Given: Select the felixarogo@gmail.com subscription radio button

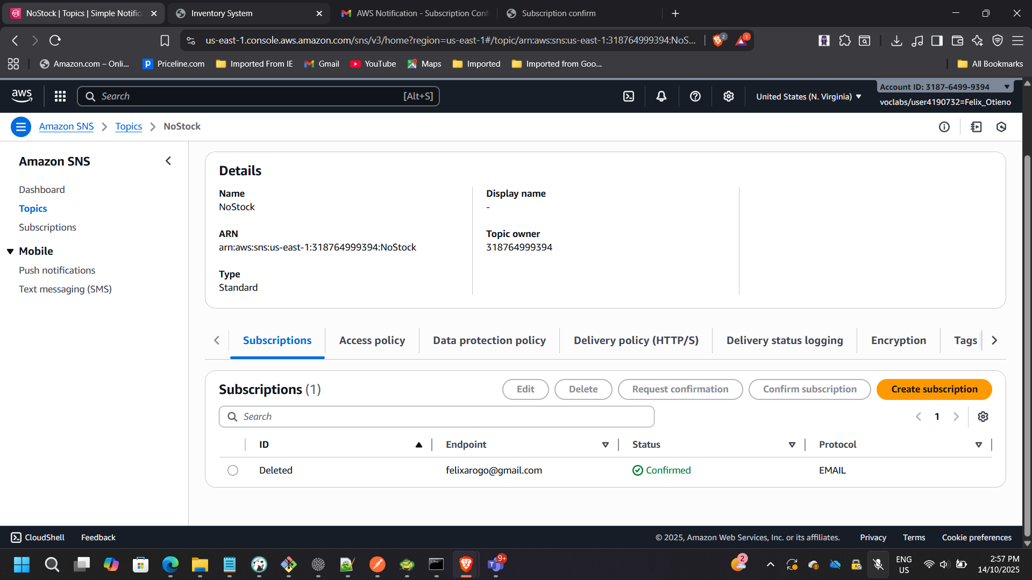Looking at the screenshot, I should pyautogui.click(x=232, y=470).
